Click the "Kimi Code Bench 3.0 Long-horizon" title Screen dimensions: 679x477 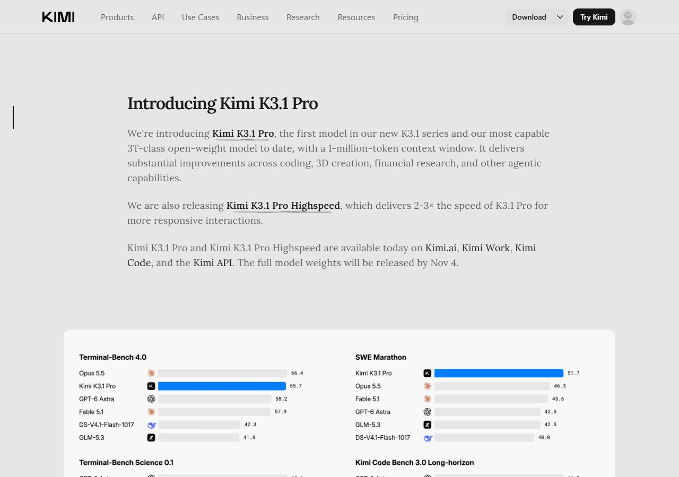(x=415, y=463)
